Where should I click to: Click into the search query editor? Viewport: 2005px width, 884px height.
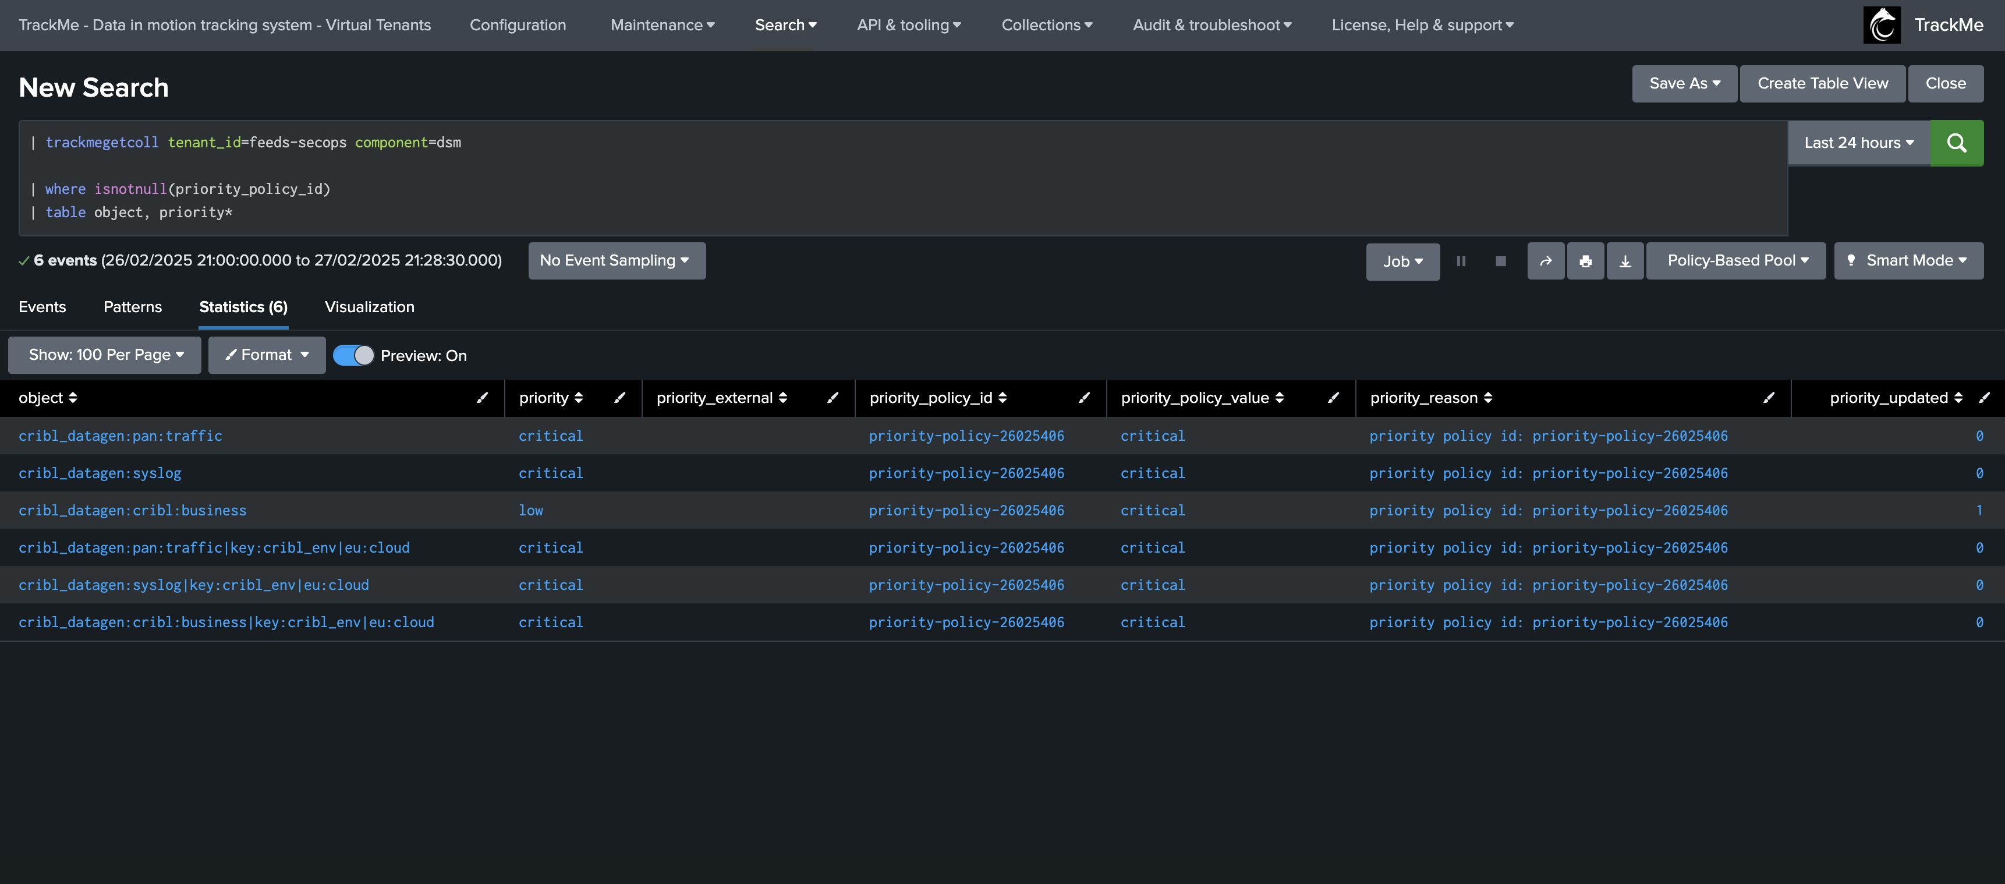click(x=903, y=178)
